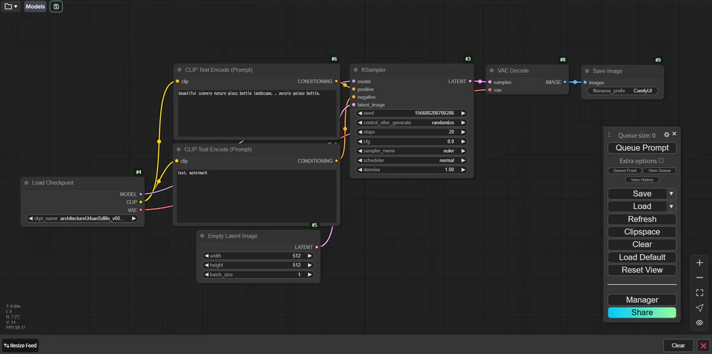Click the filename_prefix field showing ComfyUI

(622, 91)
